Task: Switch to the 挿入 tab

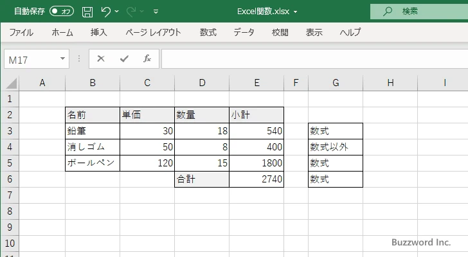Action: click(x=99, y=32)
